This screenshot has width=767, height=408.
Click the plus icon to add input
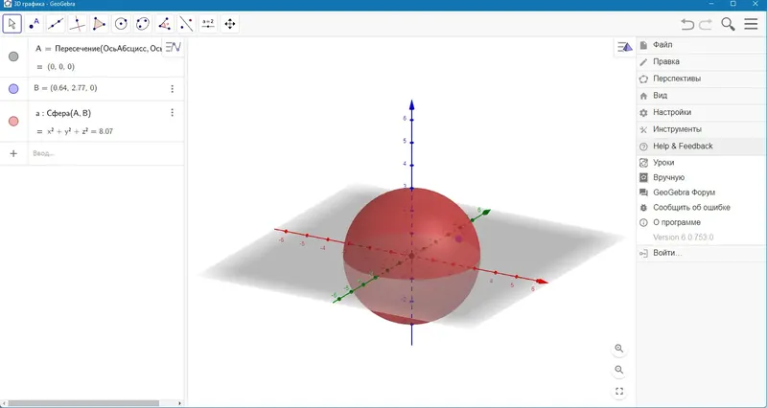point(13,153)
